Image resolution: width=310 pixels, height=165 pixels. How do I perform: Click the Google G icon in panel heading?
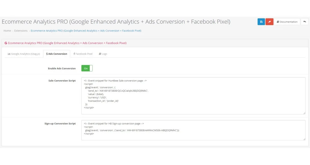[6, 43]
